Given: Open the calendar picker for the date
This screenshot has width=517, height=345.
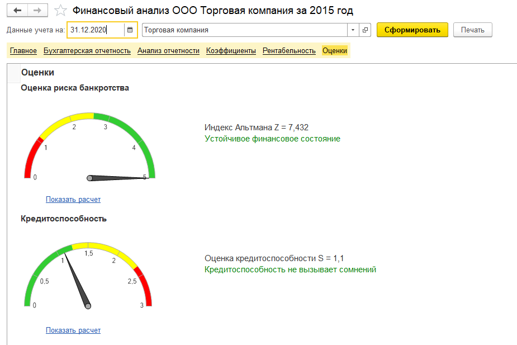Looking at the screenshot, I should point(130,30).
